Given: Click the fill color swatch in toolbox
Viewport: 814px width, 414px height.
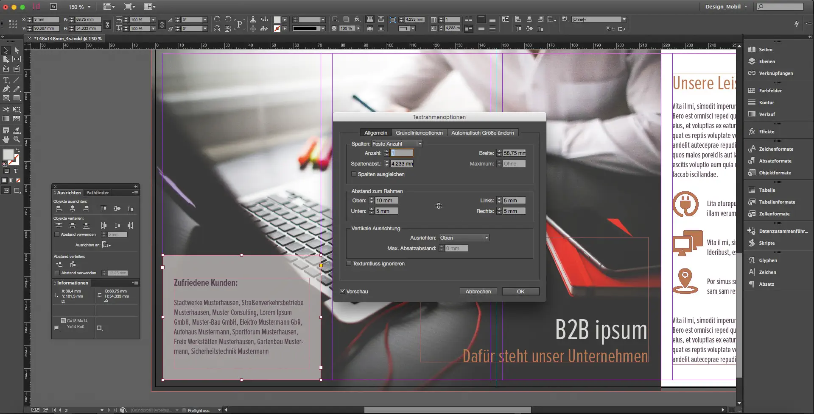Looking at the screenshot, I should pyautogui.click(x=8, y=155).
